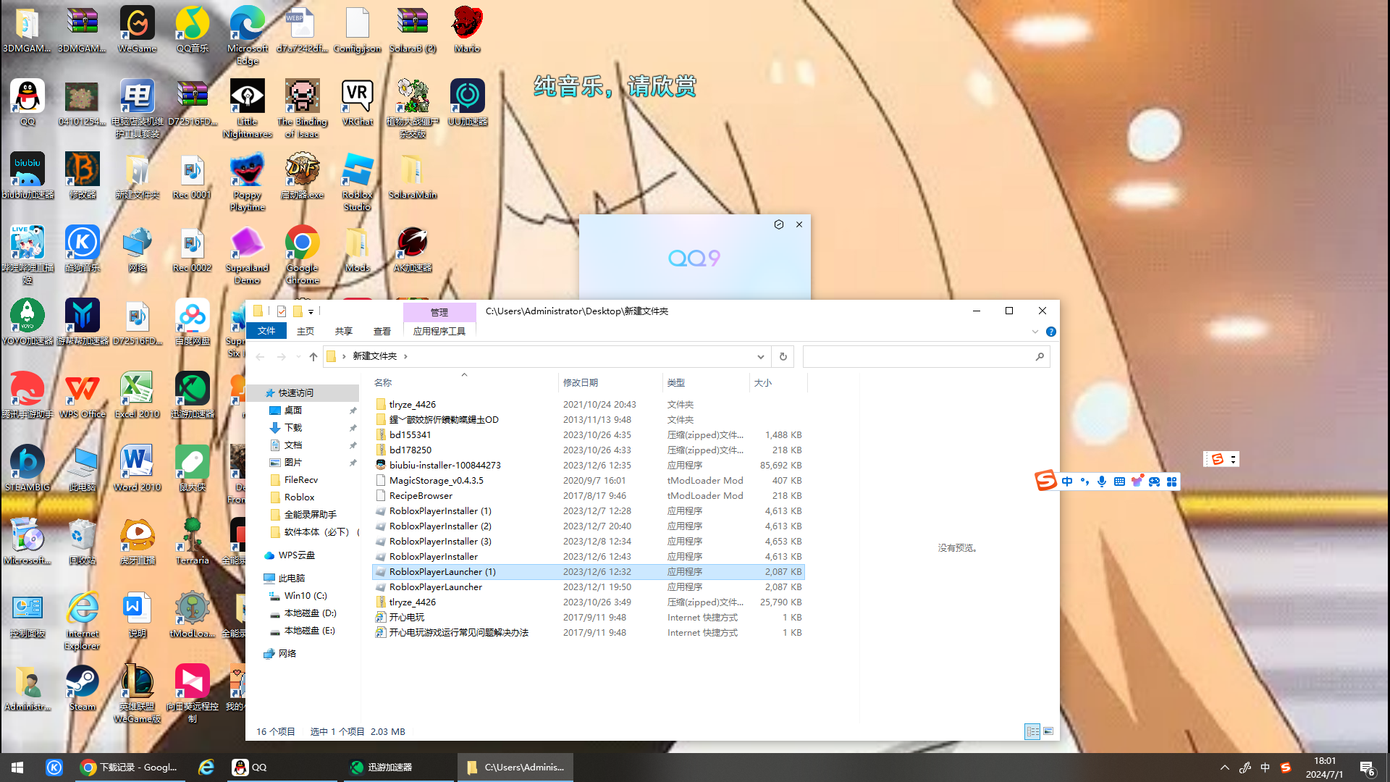Switch Explorer to large icons view
The image size is (1390, 782).
1048,731
